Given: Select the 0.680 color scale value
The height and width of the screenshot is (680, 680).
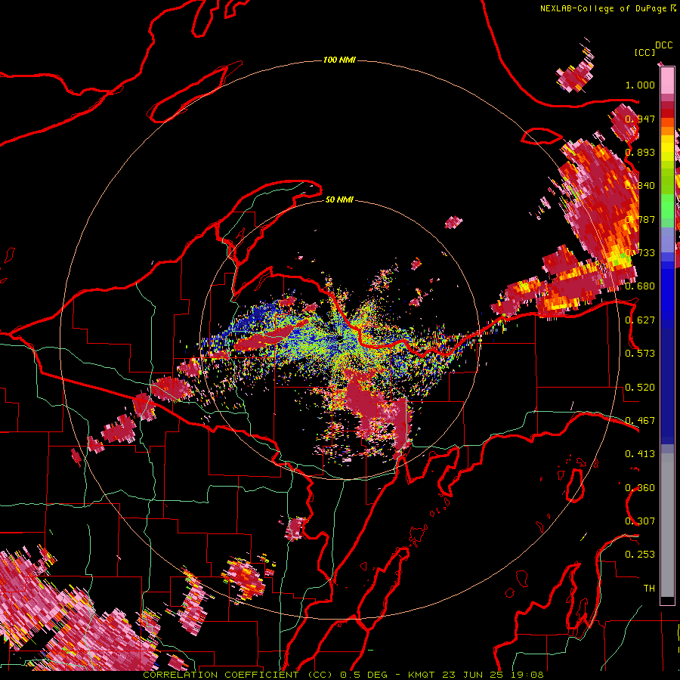Looking at the screenshot, I should (640, 286).
